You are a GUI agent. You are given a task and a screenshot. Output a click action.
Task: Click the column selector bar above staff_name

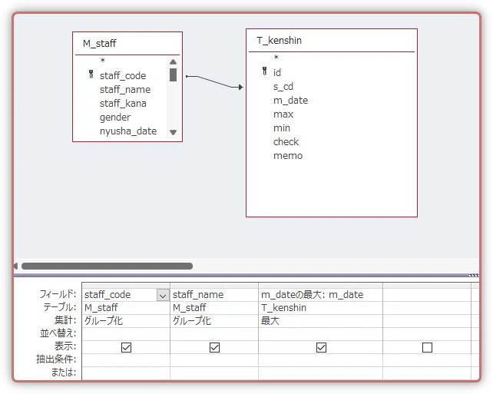[x=214, y=286]
